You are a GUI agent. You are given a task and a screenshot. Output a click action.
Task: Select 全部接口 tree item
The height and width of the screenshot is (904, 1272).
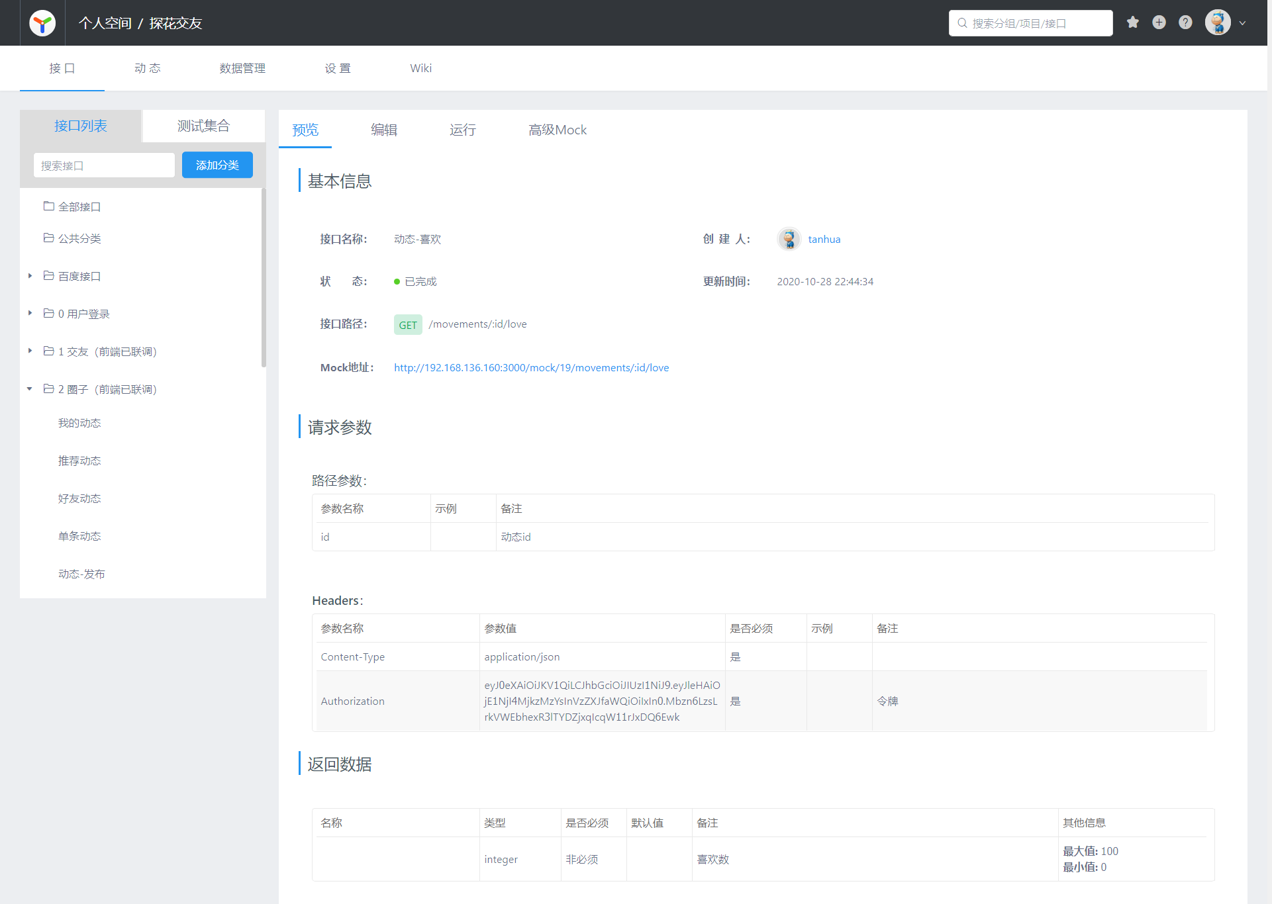pyautogui.click(x=79, y=206)
